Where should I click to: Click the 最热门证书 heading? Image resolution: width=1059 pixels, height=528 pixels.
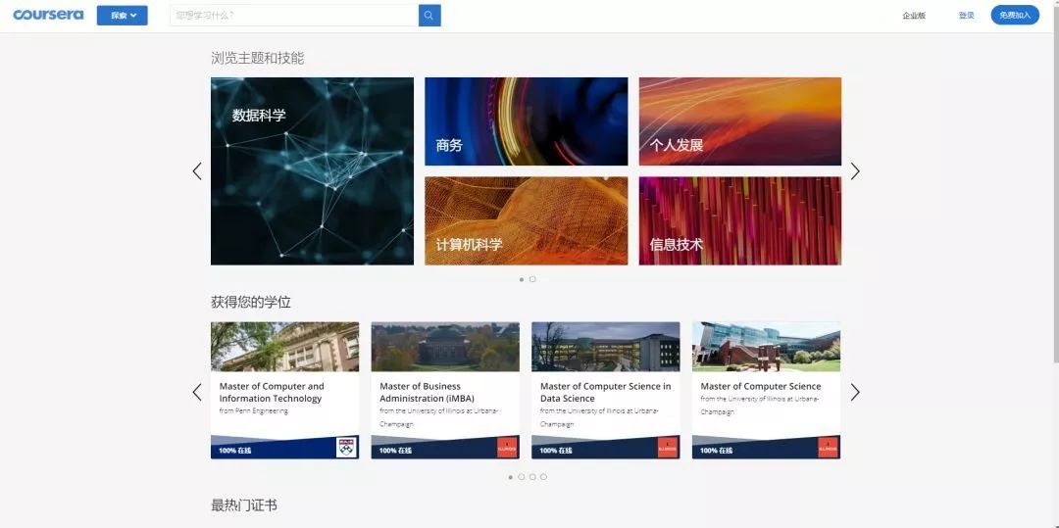[x=244, y=505]
